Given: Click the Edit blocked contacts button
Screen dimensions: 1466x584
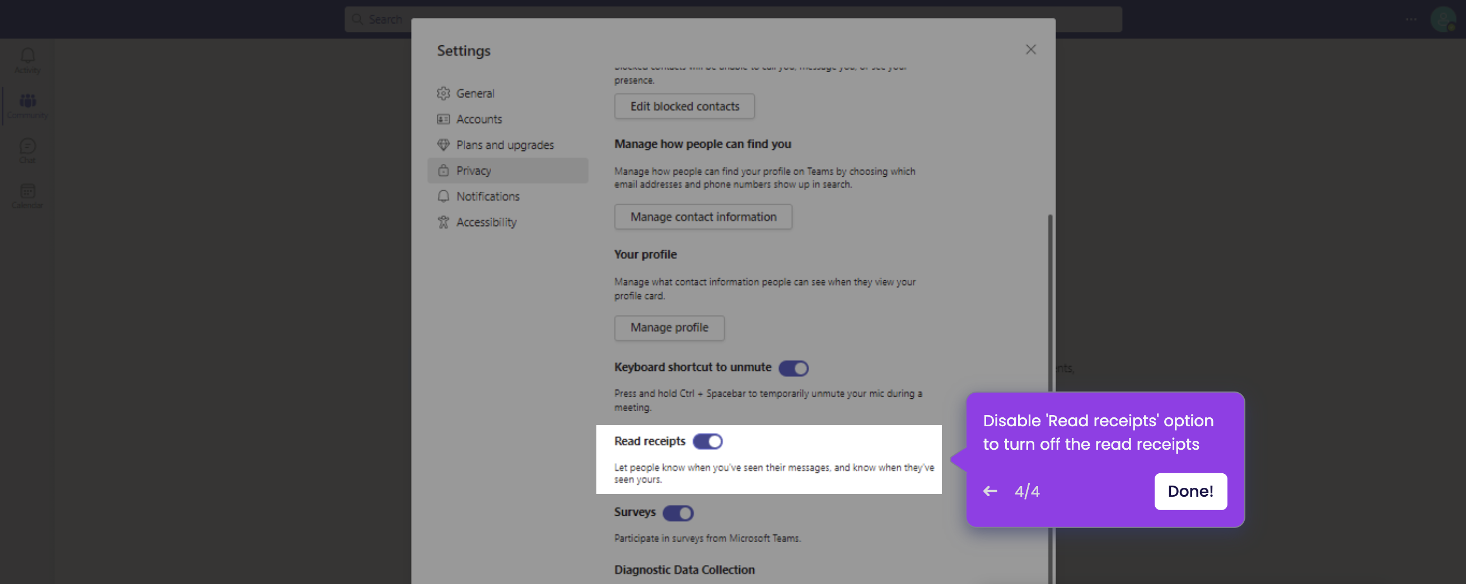Looking at the screenshot, I should [684, 106].
